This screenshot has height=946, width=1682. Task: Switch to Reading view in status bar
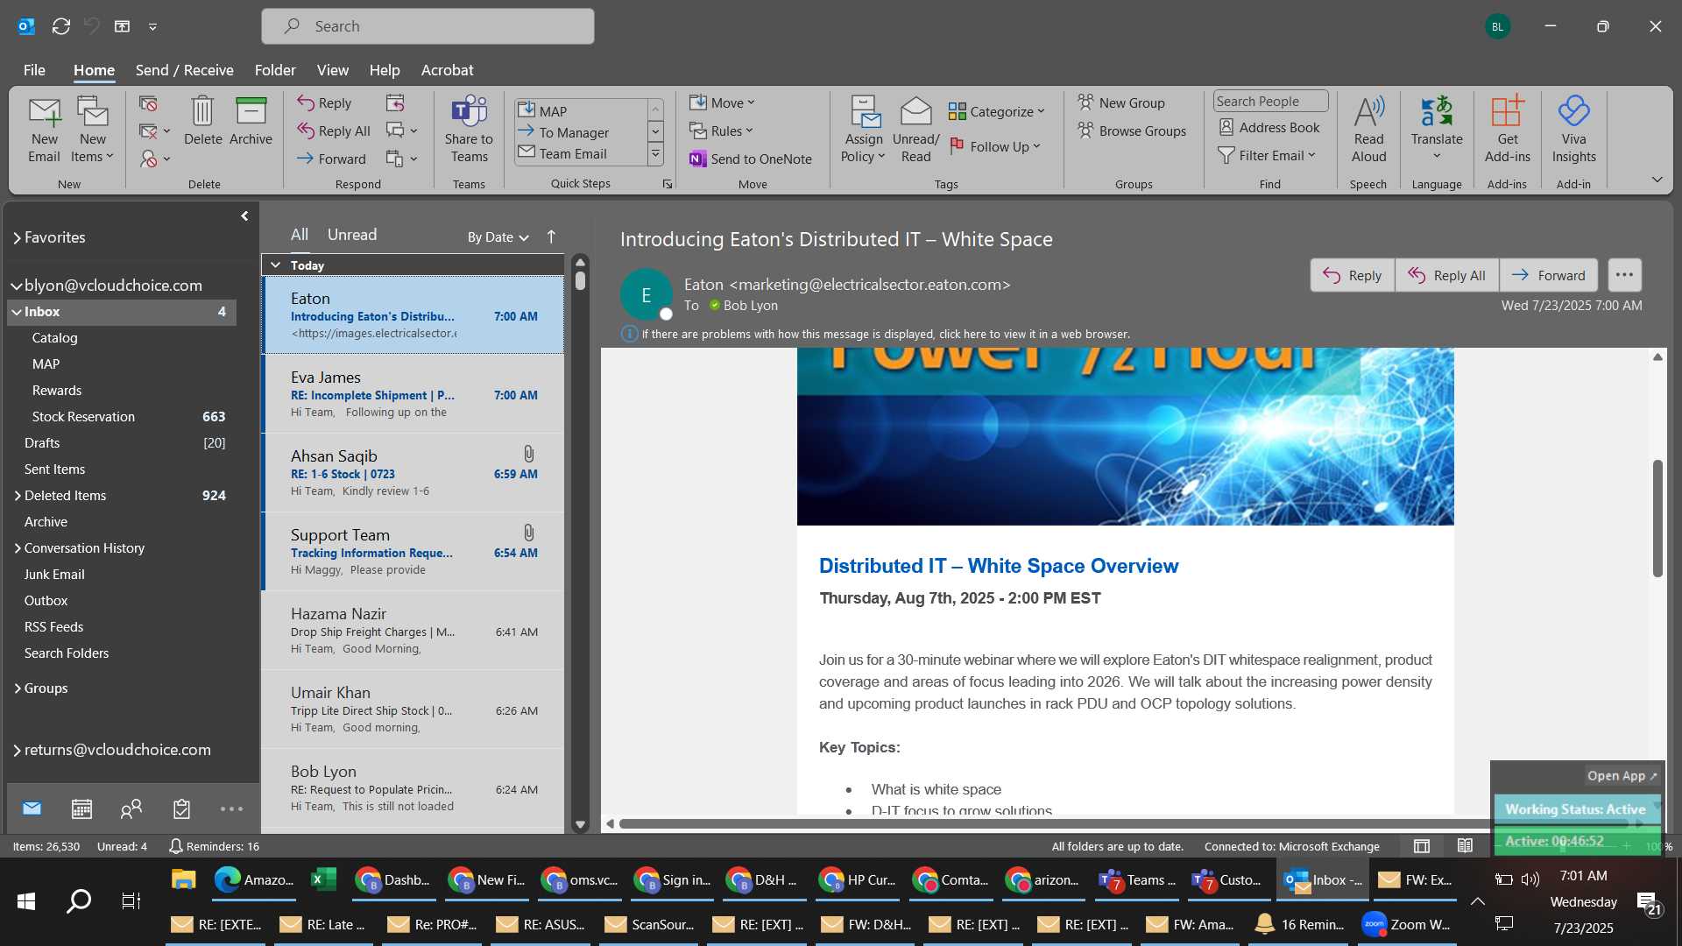[x=1465, y=846]
